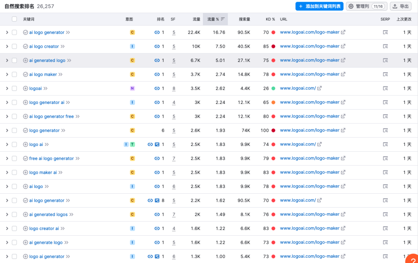Click plus icon beside ai generated logo keyword

pyautogui.click(x=25, y=60)
